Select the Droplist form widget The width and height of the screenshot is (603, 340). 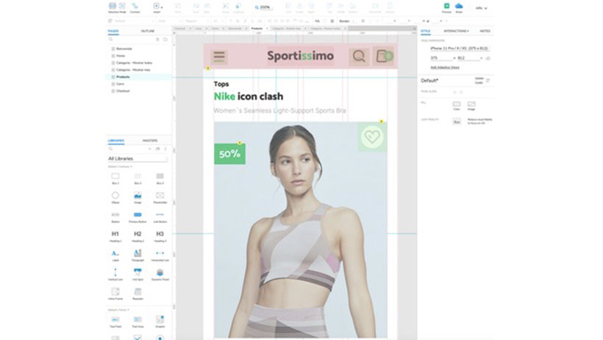point(160,322)
